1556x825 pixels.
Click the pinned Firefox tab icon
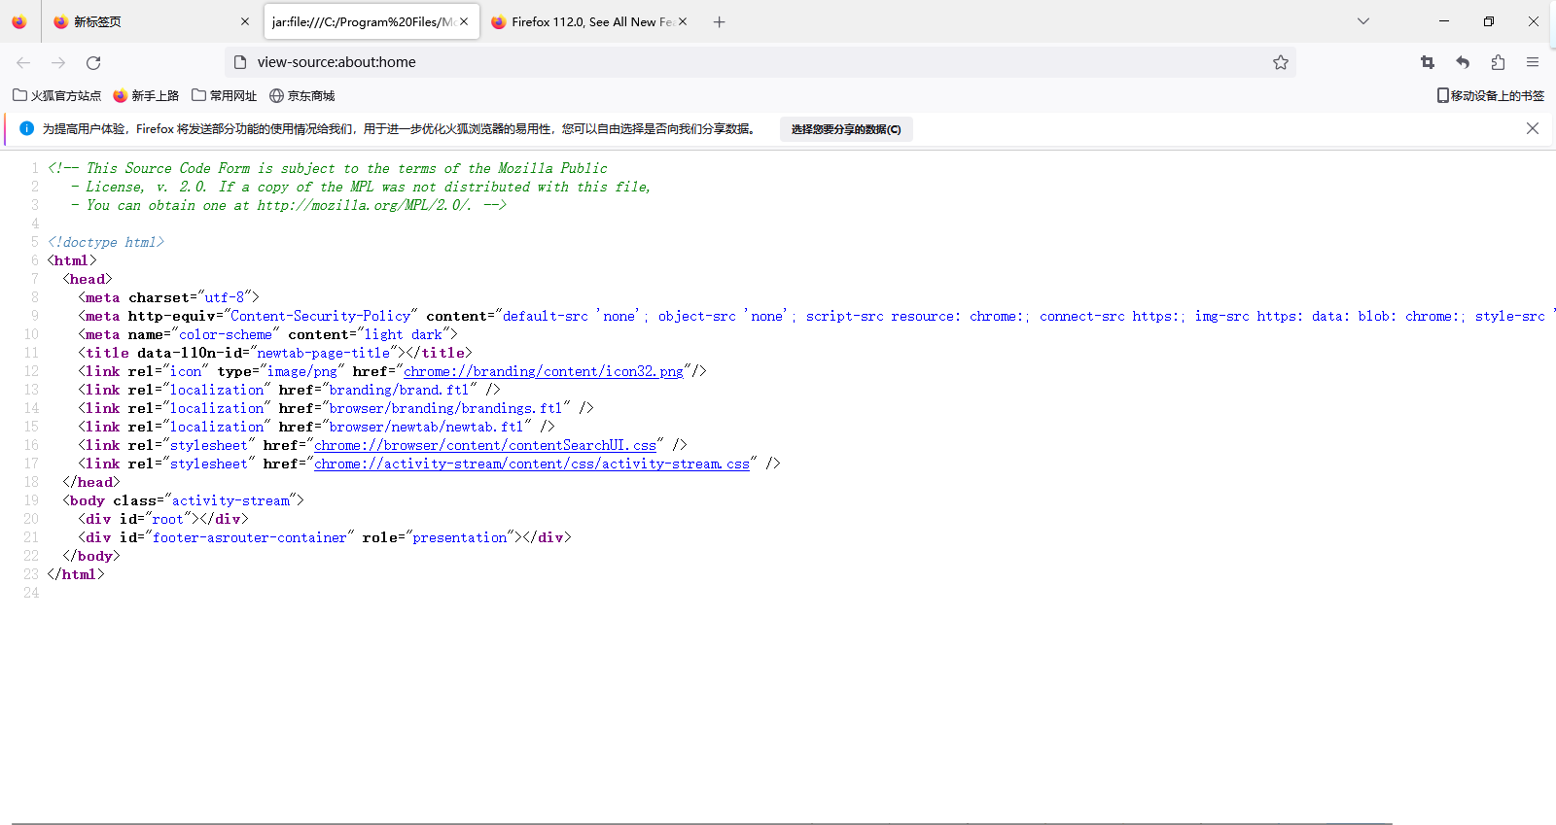(x=19, y=21)
